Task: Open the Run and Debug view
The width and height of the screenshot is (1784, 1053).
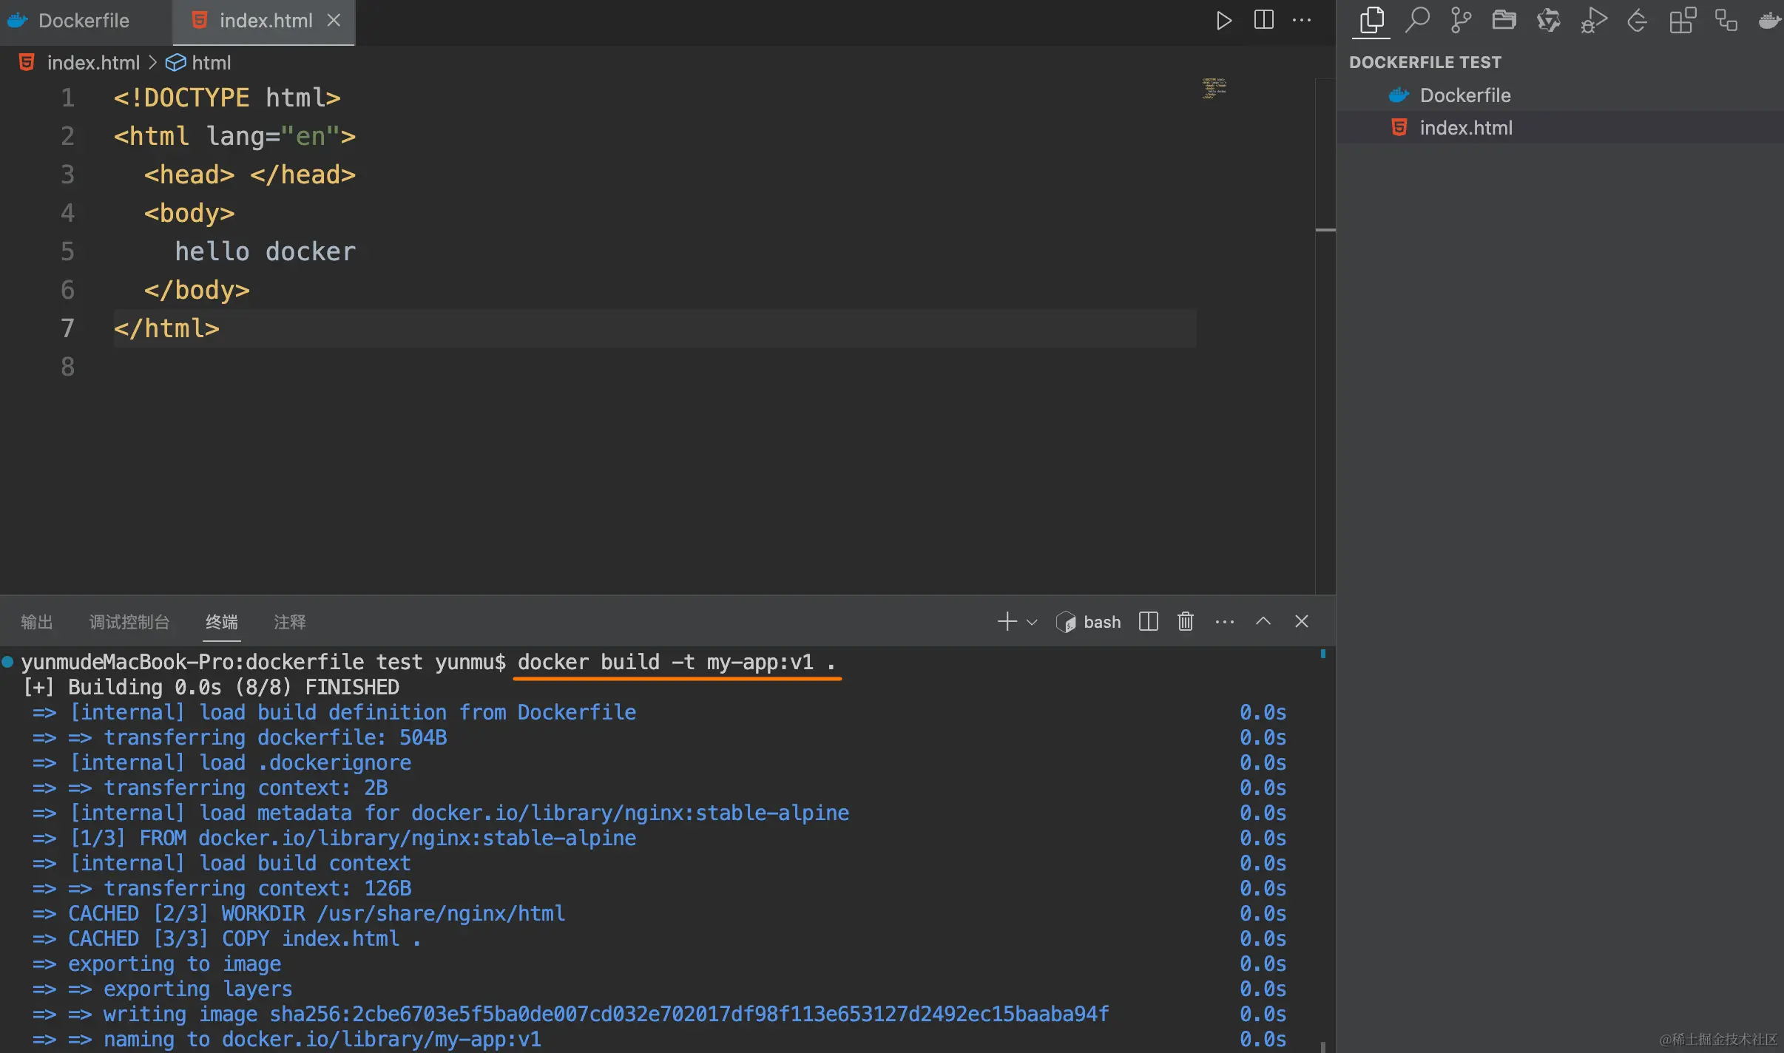Action: [x=1593, y=20]
